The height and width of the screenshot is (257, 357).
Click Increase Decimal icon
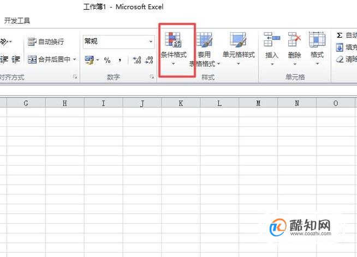pos(137,60)
